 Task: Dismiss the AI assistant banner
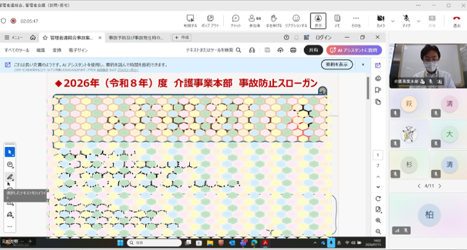[363, 64]
